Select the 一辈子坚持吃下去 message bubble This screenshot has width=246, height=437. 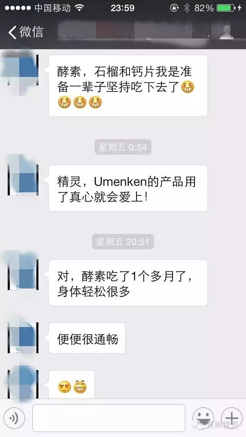click(x=128, y=86)
